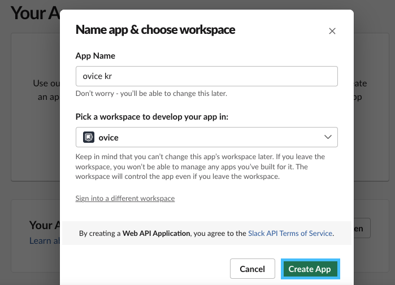
Task: Click the ovice workspace icon
Action: 89,137
